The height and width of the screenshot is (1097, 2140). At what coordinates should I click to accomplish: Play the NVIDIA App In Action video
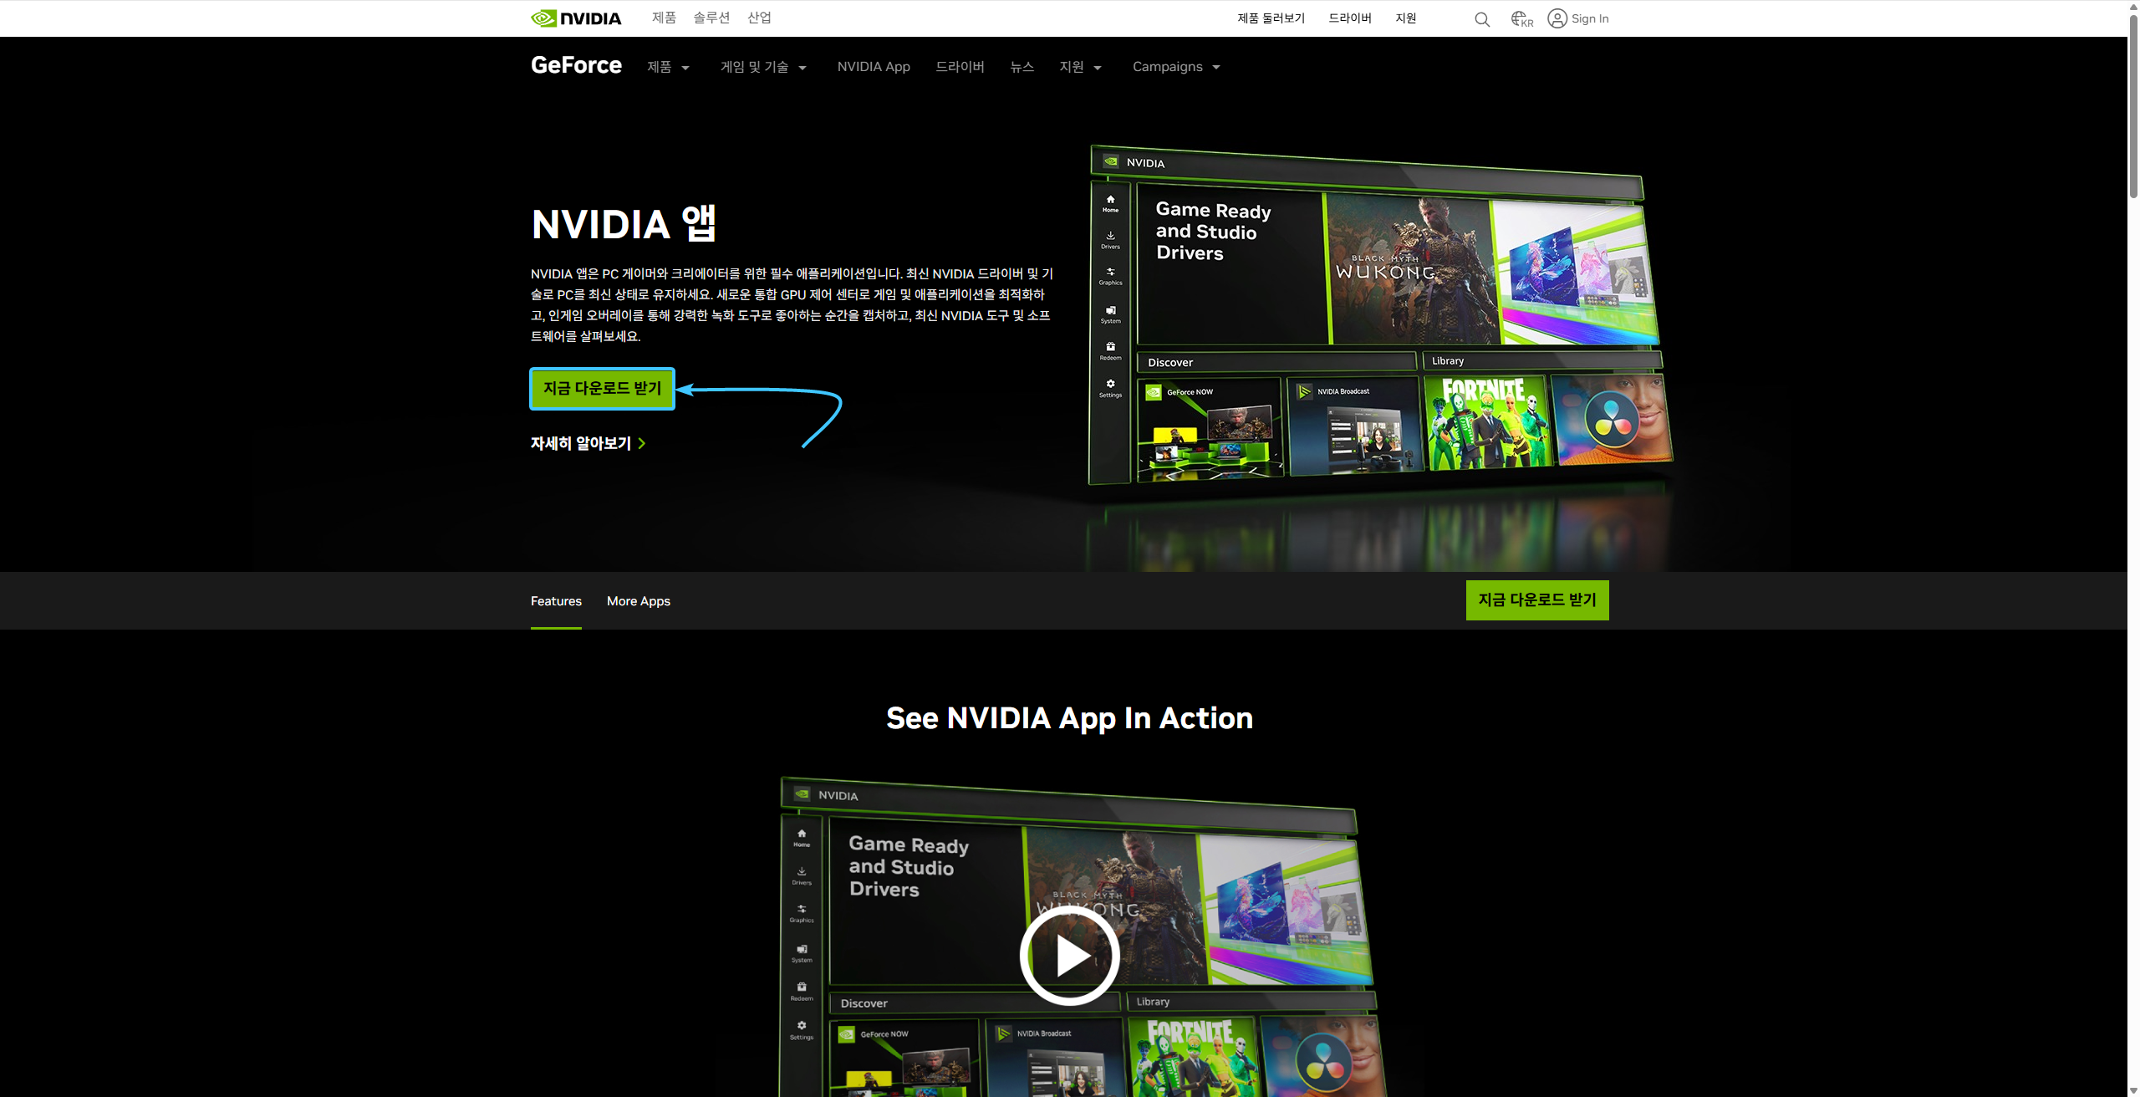pyautogui.click(x=1069, y=955)
